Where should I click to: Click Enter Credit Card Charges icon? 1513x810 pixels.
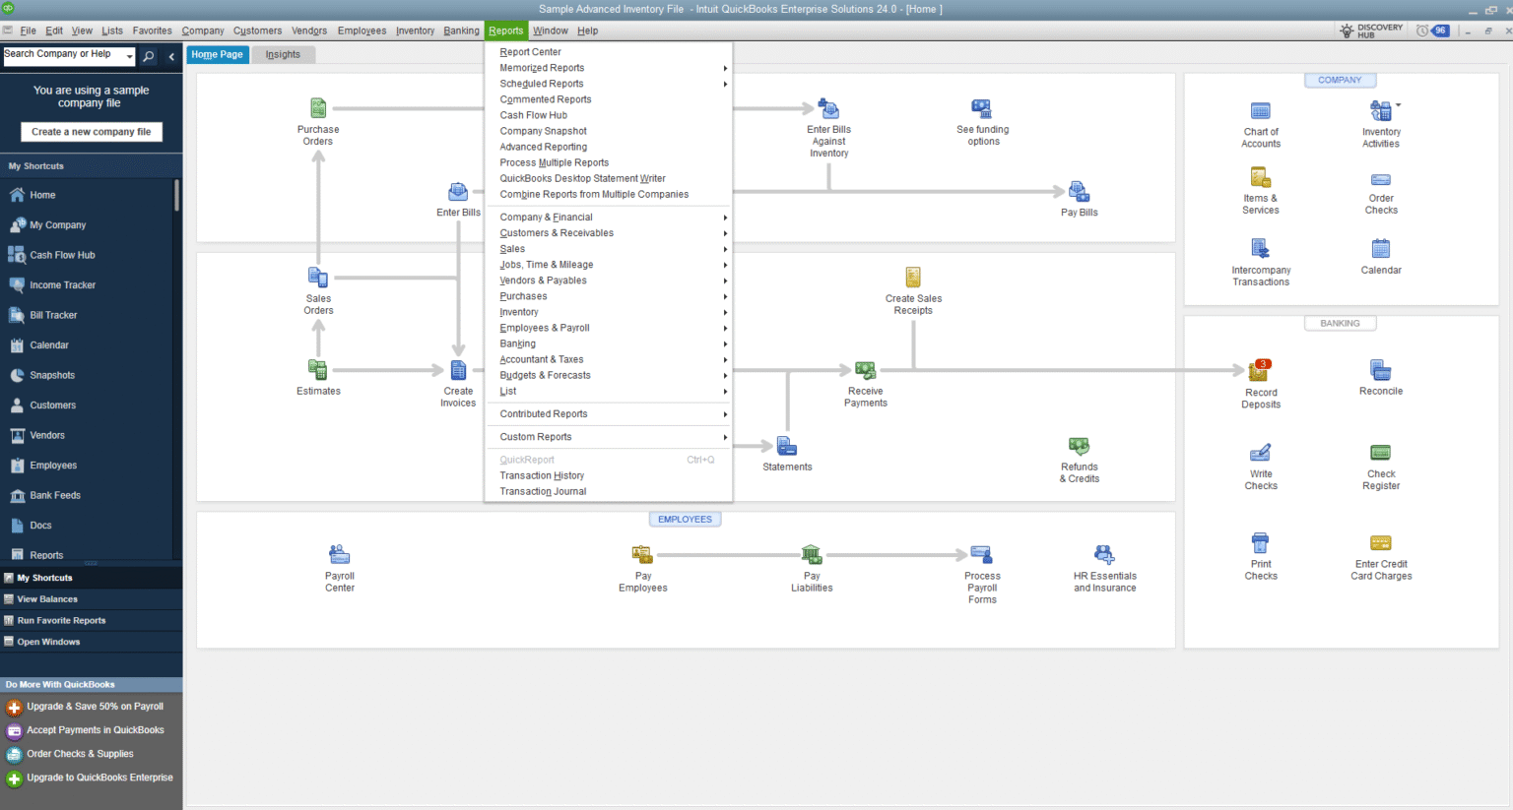click(x=1380, y=543)
